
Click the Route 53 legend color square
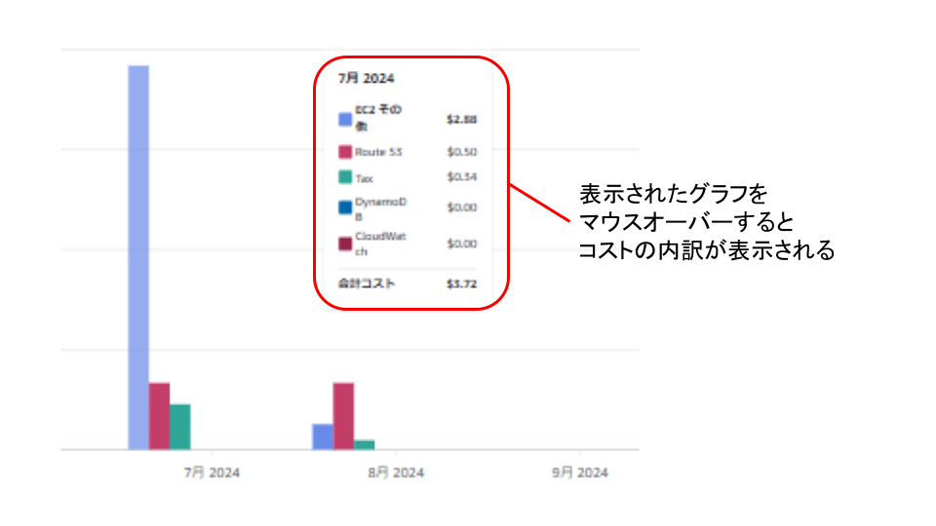[344, 152]
